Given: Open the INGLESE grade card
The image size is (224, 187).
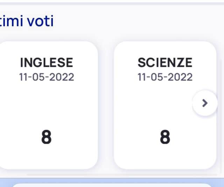Looking at the screenshot, I should (48, 105).
